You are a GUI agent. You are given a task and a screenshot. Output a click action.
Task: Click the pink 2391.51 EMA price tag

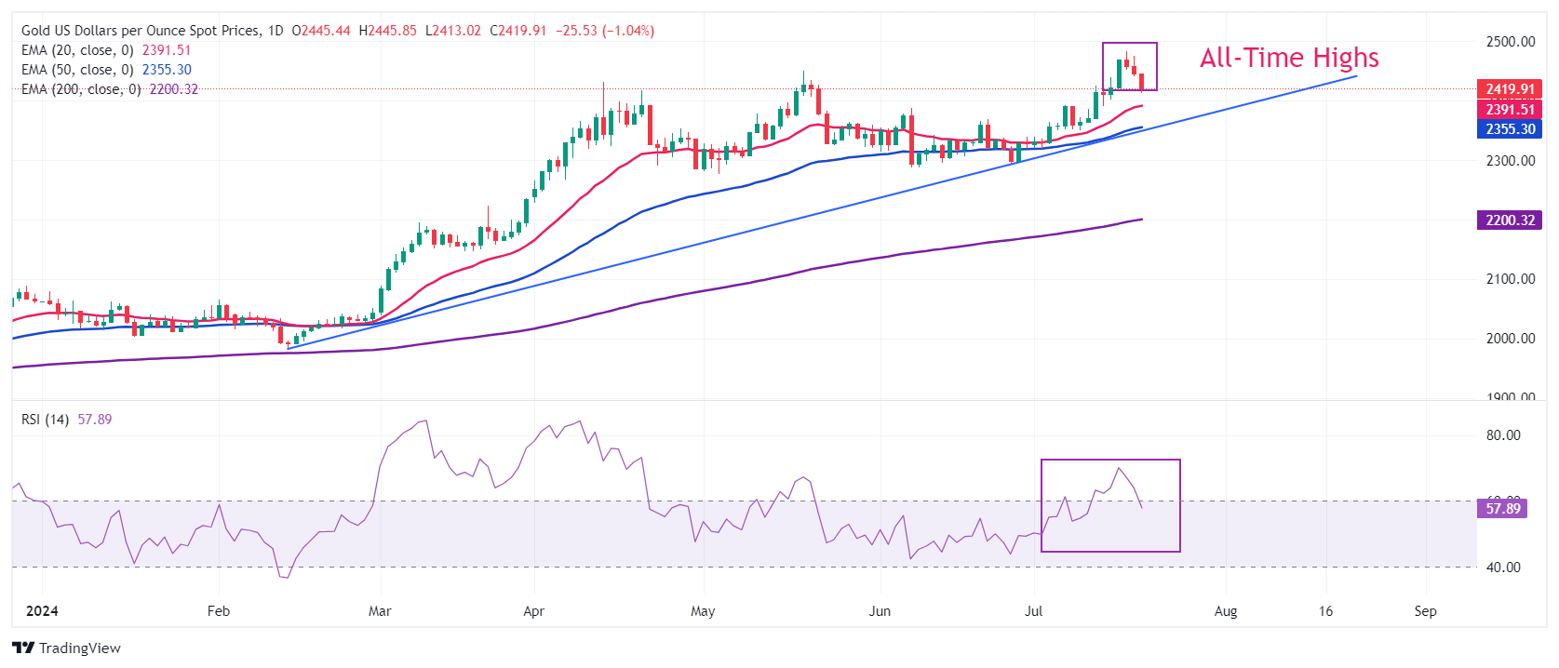pyautogui.click(x=1509, y=110)
